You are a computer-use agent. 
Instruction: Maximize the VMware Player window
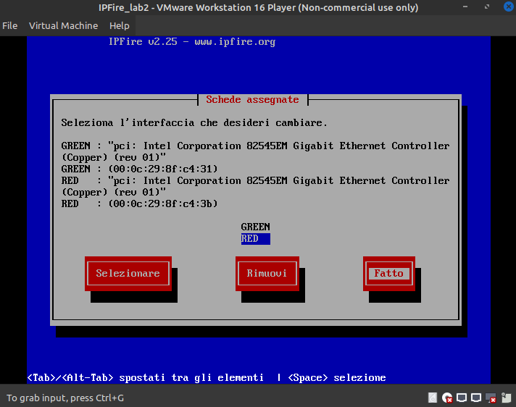(487, 7)
